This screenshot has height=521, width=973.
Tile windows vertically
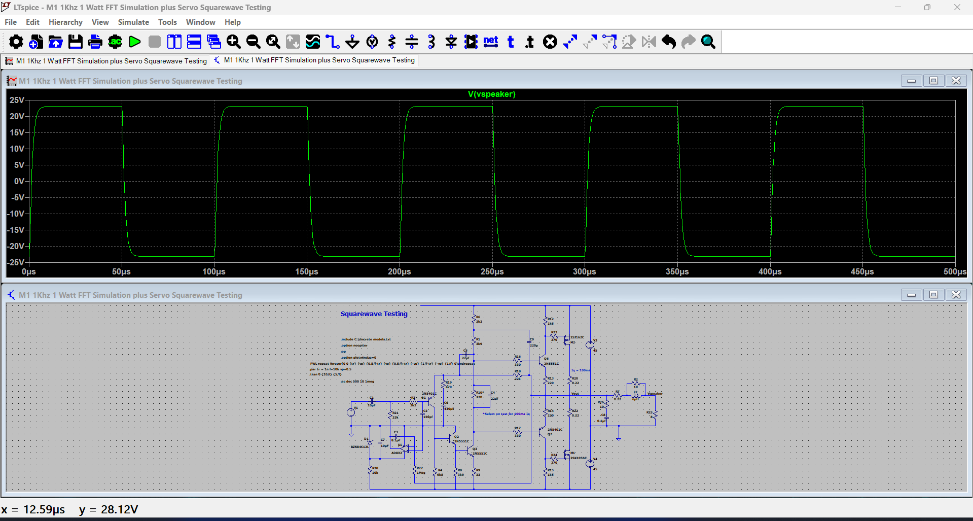tap(174, 42)
